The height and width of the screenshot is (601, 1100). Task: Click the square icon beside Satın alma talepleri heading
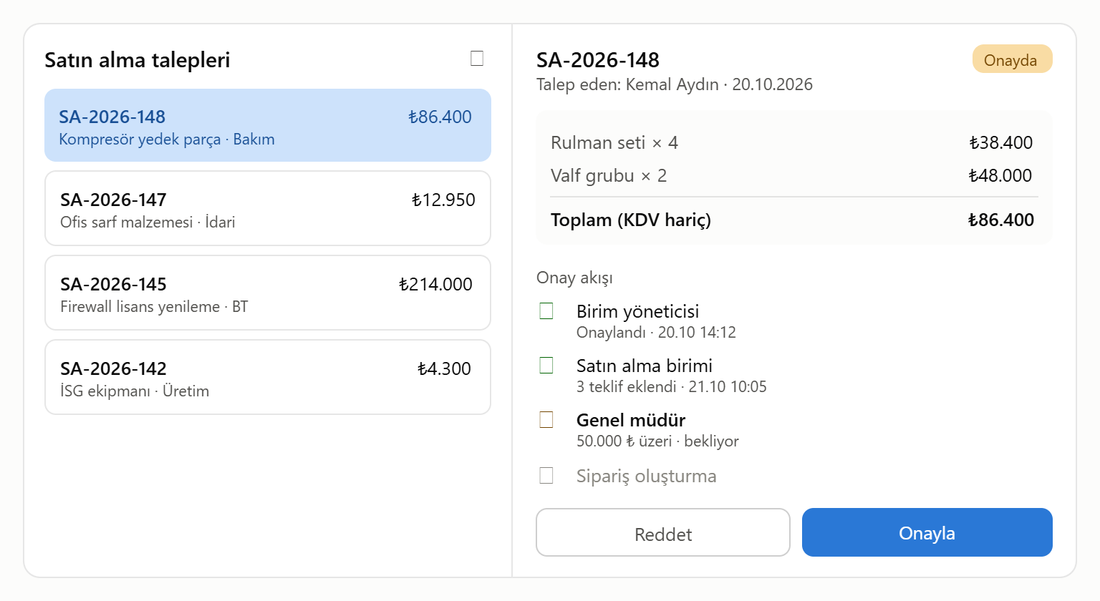click(477, 59)
